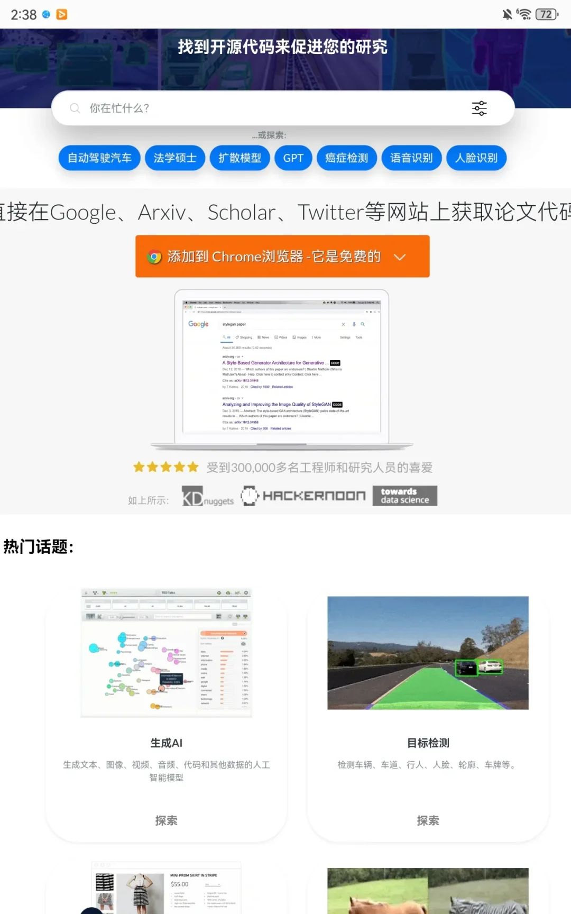This screenshot has height=914, width=571.
Task: Open the horse and zebra thumbnail
Action: [x=428, y=891]
